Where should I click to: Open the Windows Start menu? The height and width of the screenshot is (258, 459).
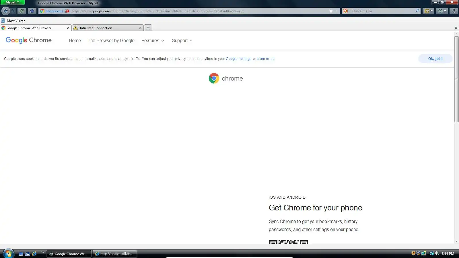click(x=8, y=253)
